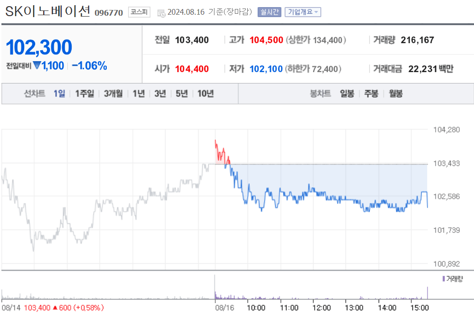This screenshot has width=474, height=324.
Task: Select the 10년 line chart tab
Action: (x=205, y=94)
